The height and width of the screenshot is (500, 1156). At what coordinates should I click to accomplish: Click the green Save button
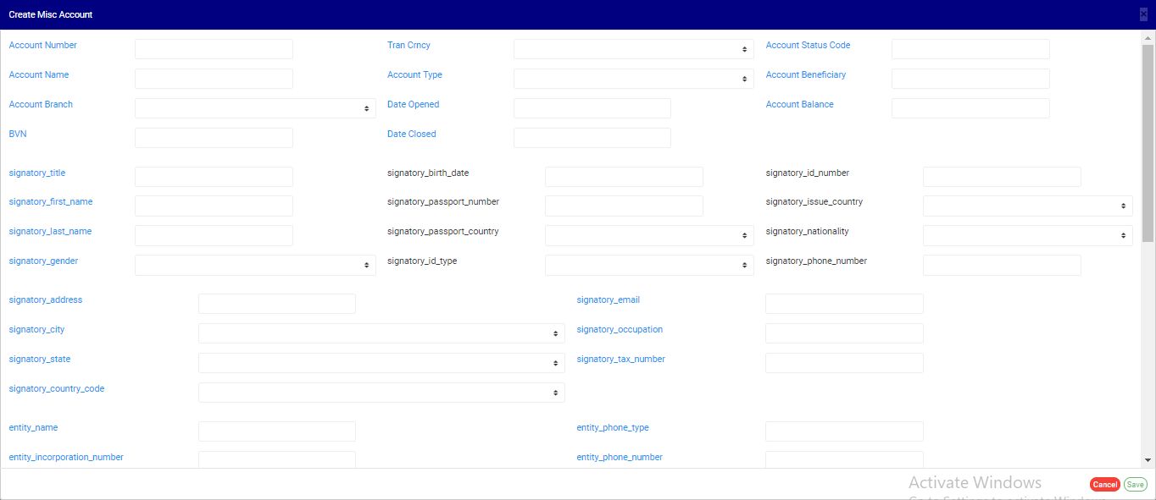point(1135,485)
